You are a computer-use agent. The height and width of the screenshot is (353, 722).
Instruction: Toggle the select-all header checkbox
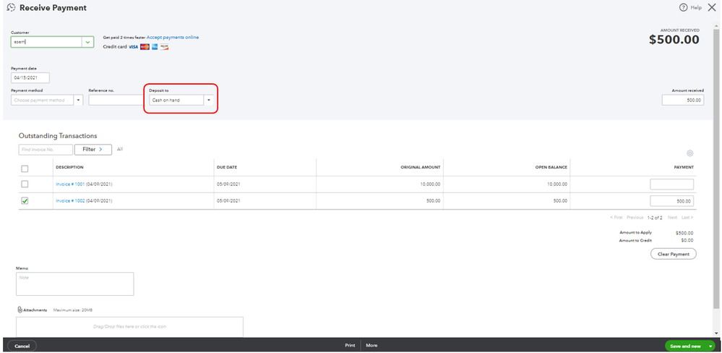click(x=25, y=169)
